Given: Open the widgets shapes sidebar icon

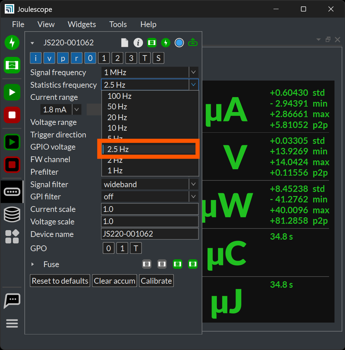Looking at the screenshot, I should [12, 237].
